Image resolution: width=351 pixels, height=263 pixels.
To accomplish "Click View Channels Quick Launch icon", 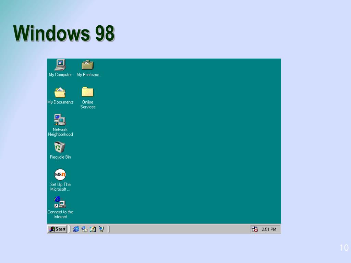I will 101,229.
